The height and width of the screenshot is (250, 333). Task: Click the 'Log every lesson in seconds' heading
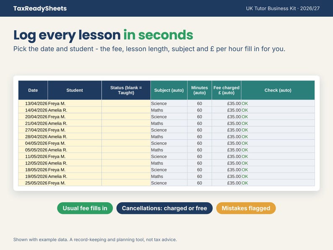pyautogui.click(x=103, y=35)
